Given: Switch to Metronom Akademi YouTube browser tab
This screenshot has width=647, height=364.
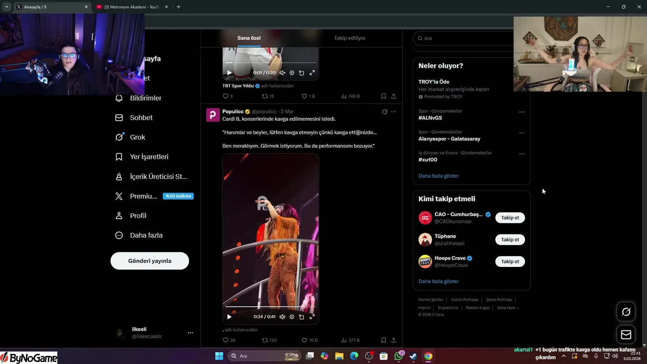Looking at the screenshot, I should click(133, 7).
